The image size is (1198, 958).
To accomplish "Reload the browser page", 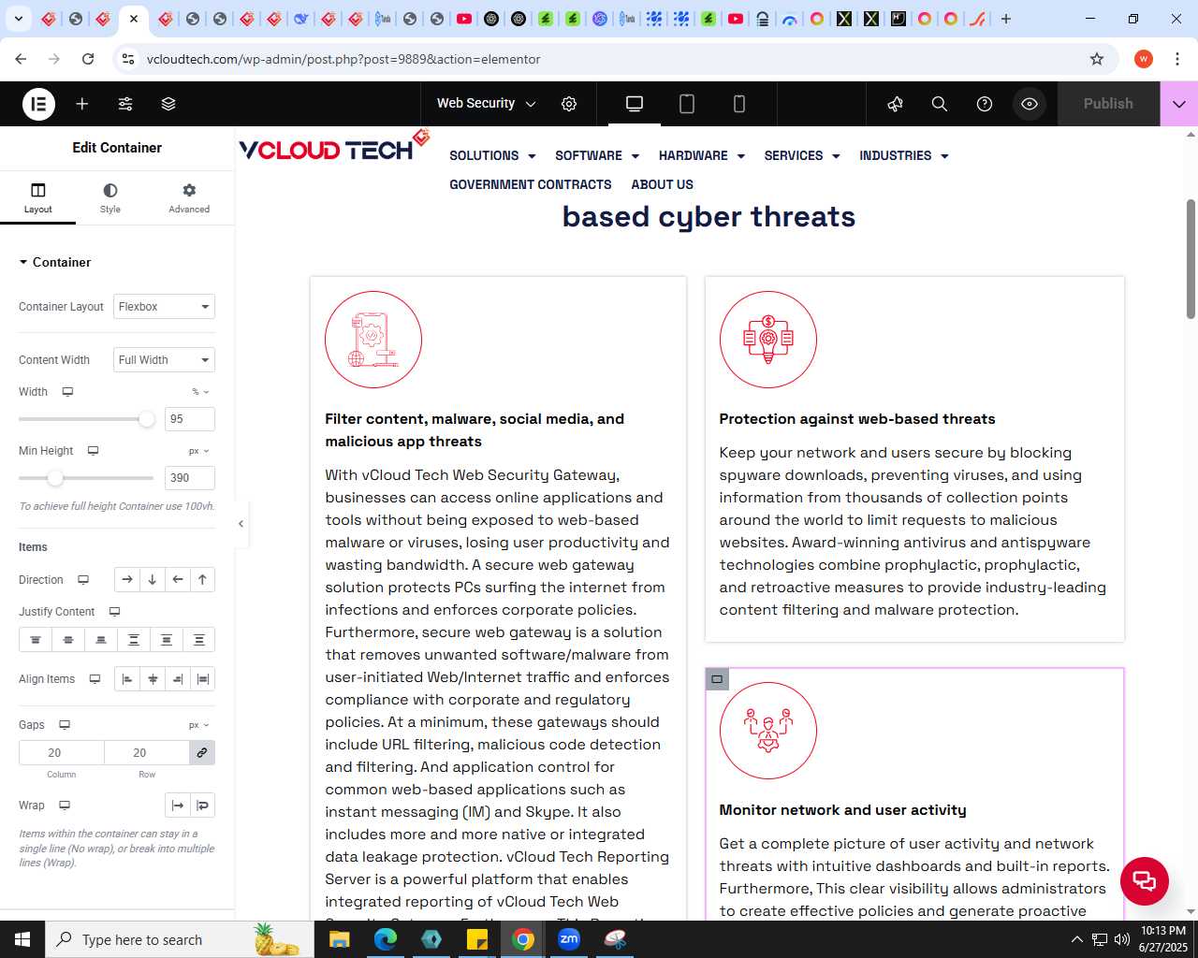I will click(x=88, y=59).
